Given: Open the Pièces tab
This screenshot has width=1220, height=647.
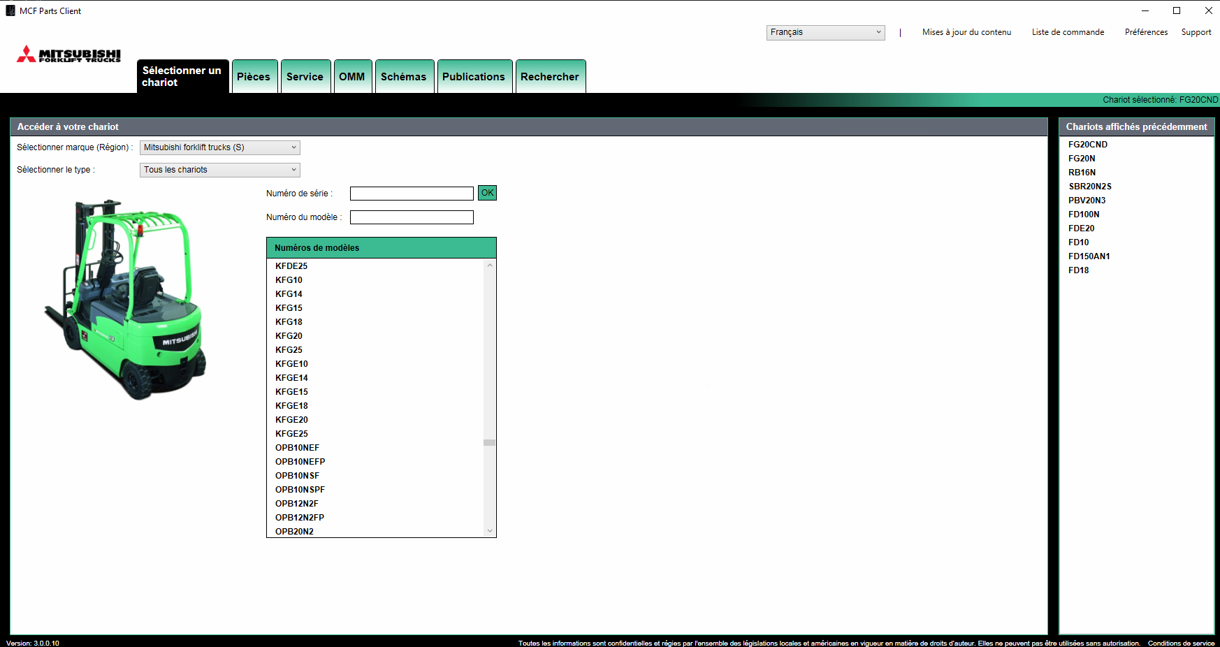Looking at the screenshot, I should 254,77.
